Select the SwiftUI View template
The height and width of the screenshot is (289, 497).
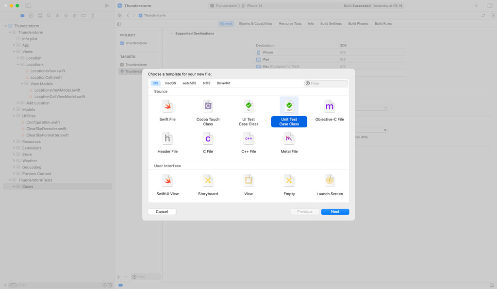167,181
